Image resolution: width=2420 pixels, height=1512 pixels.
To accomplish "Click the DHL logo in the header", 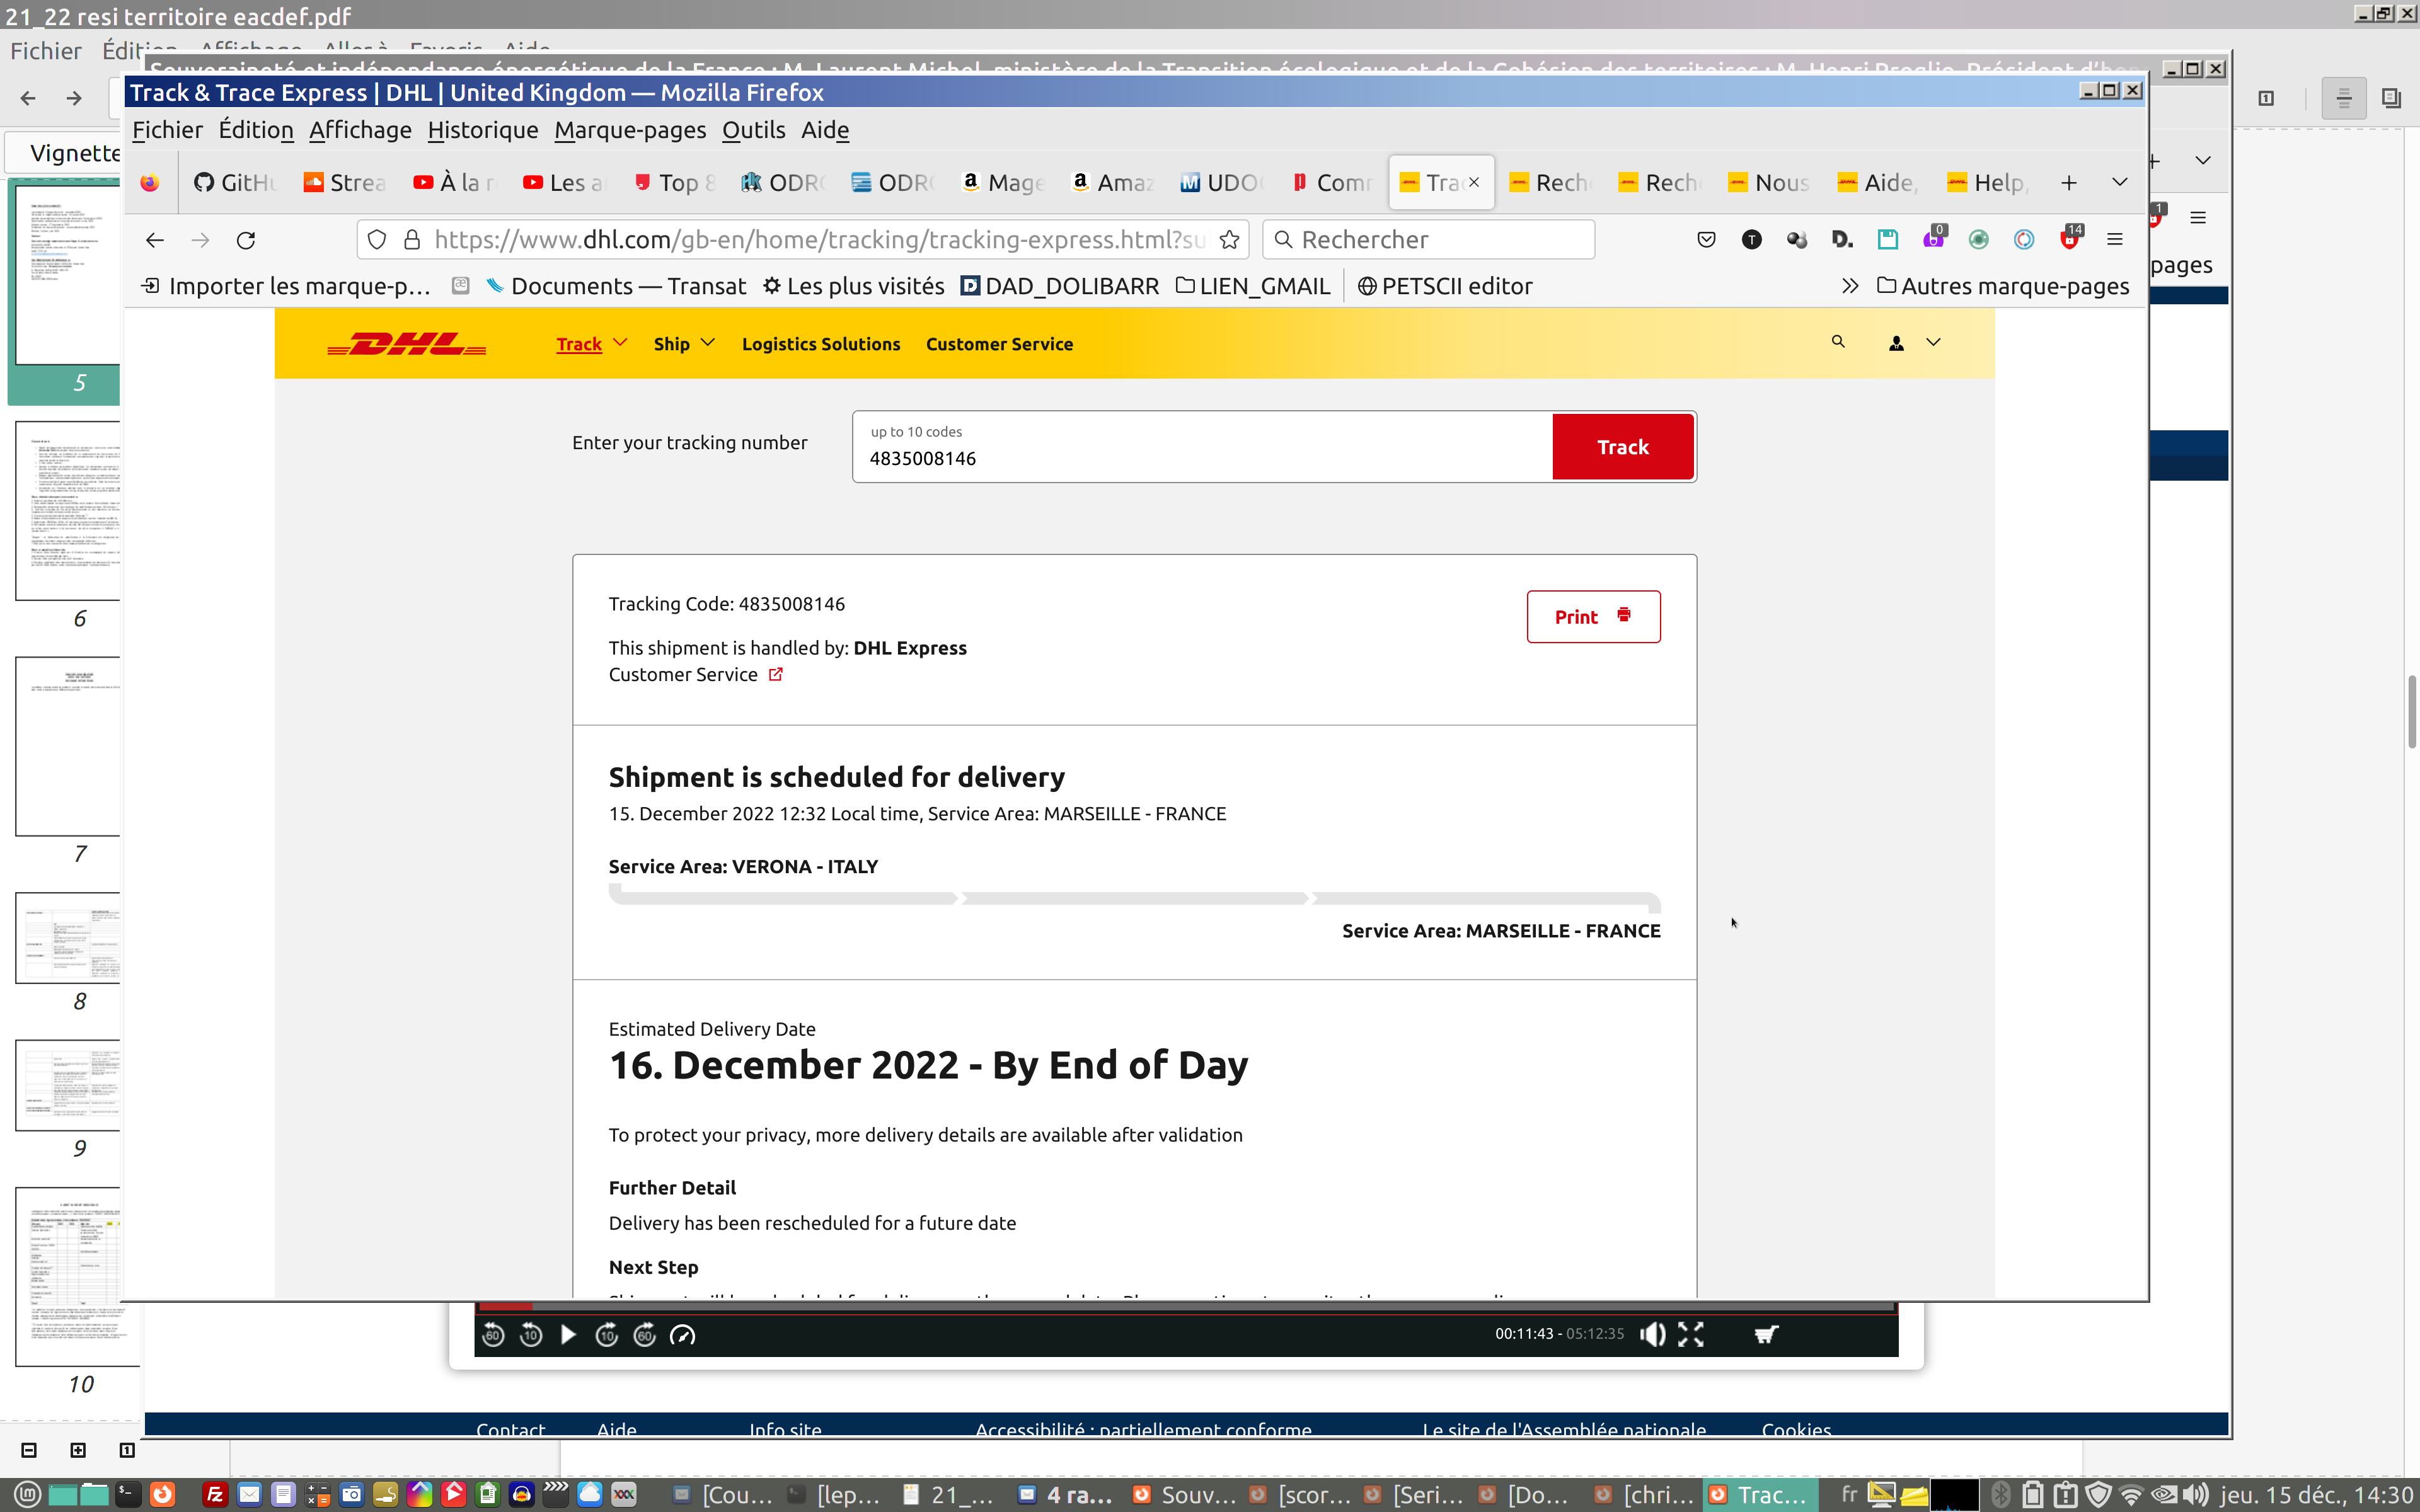I will tap(407, 344).
